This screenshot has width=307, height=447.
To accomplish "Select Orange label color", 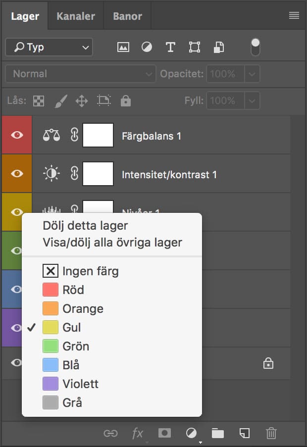I will coord(112,309).
